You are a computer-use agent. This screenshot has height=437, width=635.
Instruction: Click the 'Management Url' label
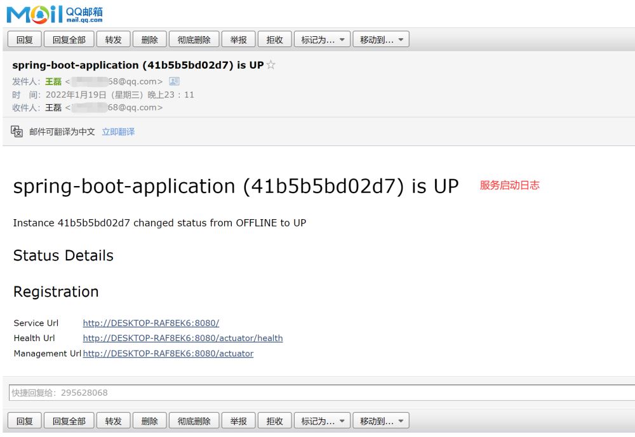(x=48, y=353)
